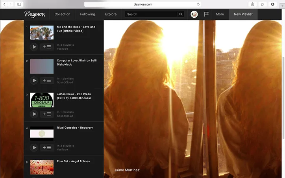Go to Playmoss home logo
The image size is (285, 178).
35,14
